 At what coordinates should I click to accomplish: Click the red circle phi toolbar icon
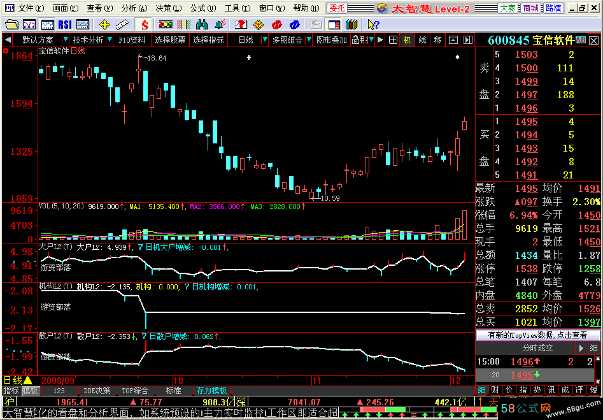point(276,25)
